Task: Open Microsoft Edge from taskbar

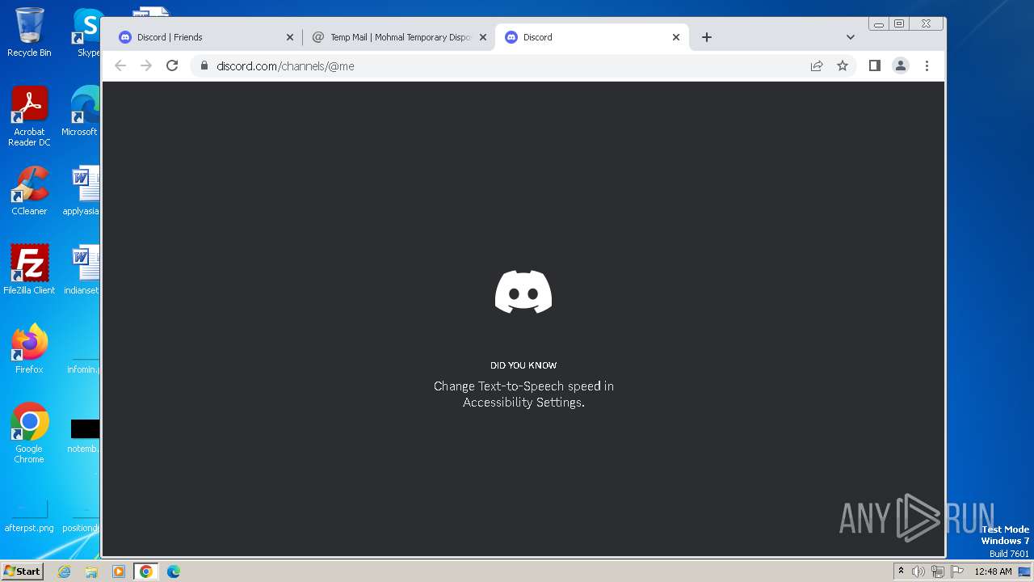Action: point(174,571)
